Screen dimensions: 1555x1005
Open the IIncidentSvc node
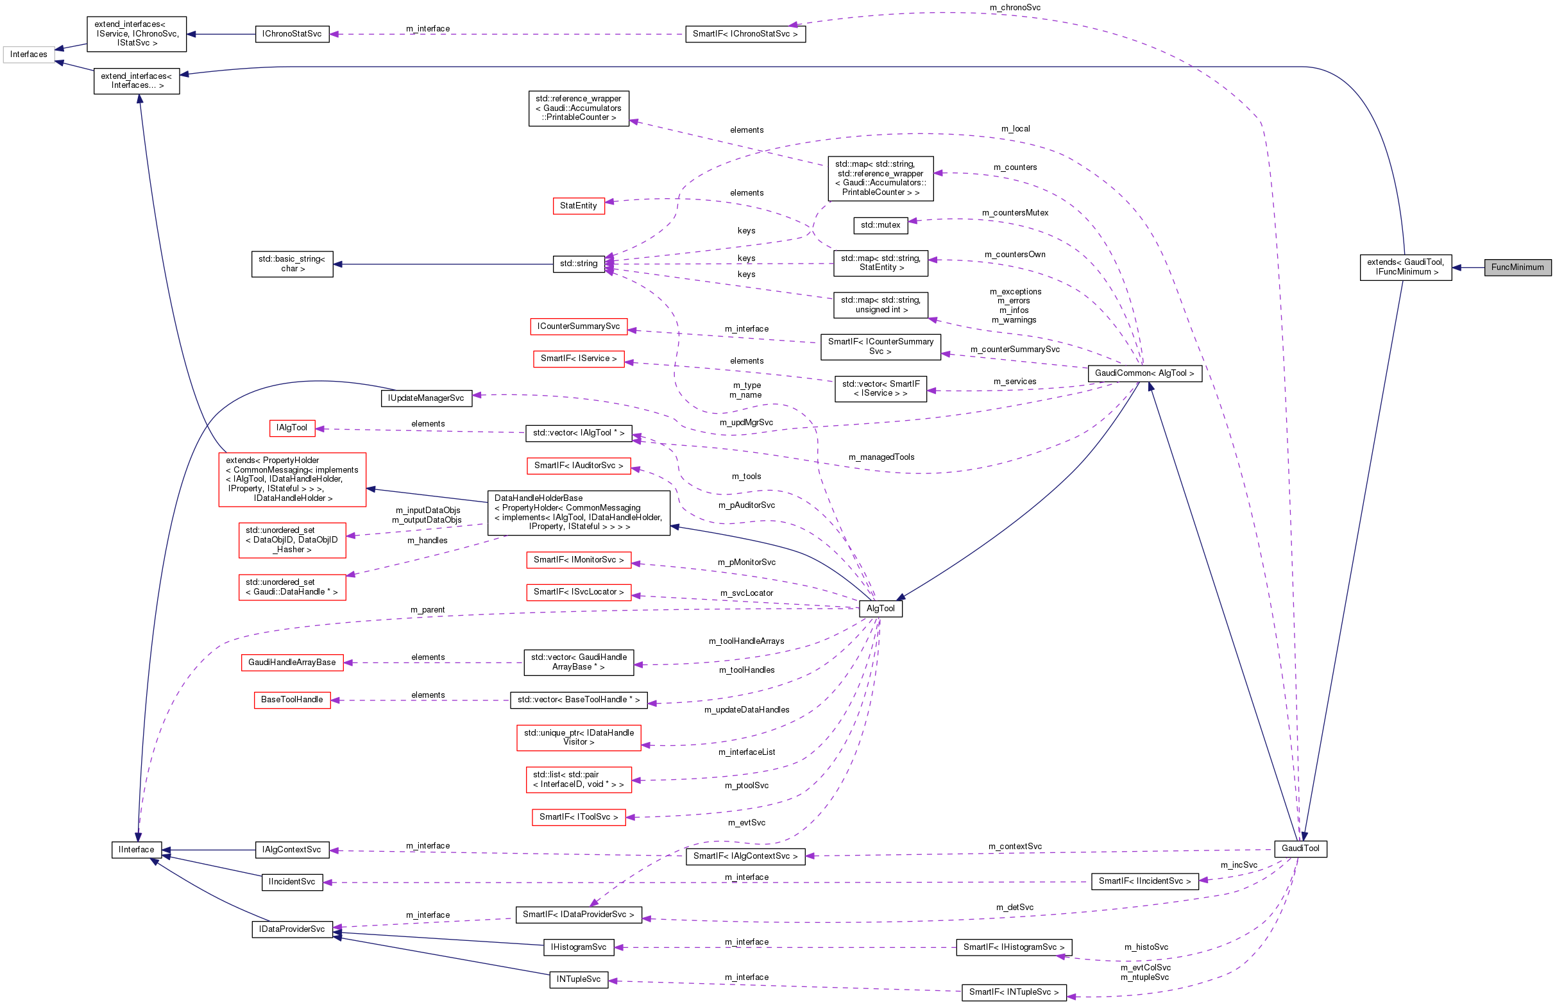[292, 882]
